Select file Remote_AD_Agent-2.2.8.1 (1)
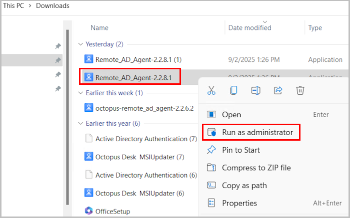Screen dimensions: 350x218 click(x=138, y=59)
